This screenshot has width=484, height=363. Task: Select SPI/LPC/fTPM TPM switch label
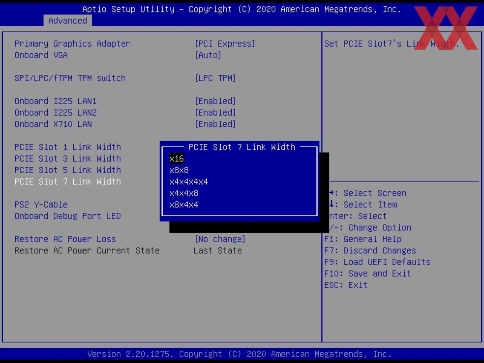click(x=70, y=78)
